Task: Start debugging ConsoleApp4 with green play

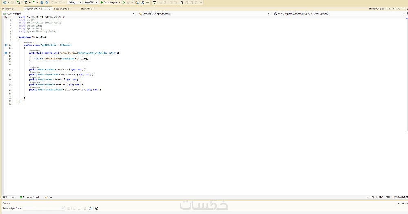Action: [109, 2]
